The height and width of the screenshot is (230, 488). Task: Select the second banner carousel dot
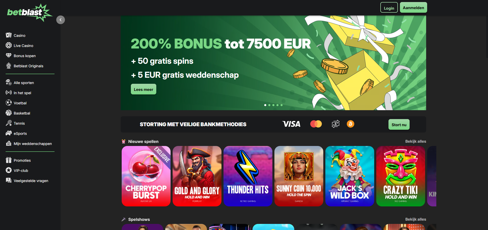pyautogui.click(x=269, y=105)
